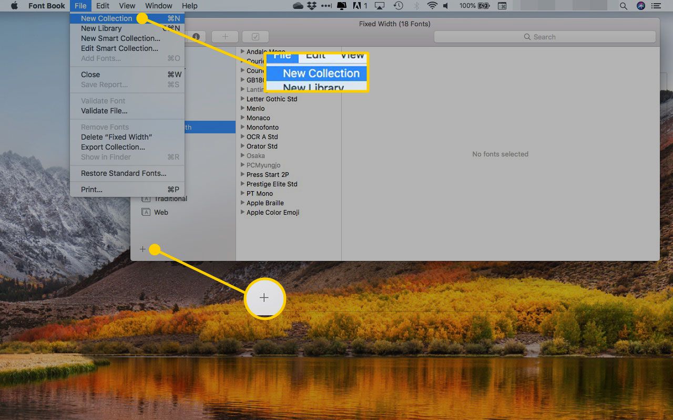Open the Edit menu

103,6
